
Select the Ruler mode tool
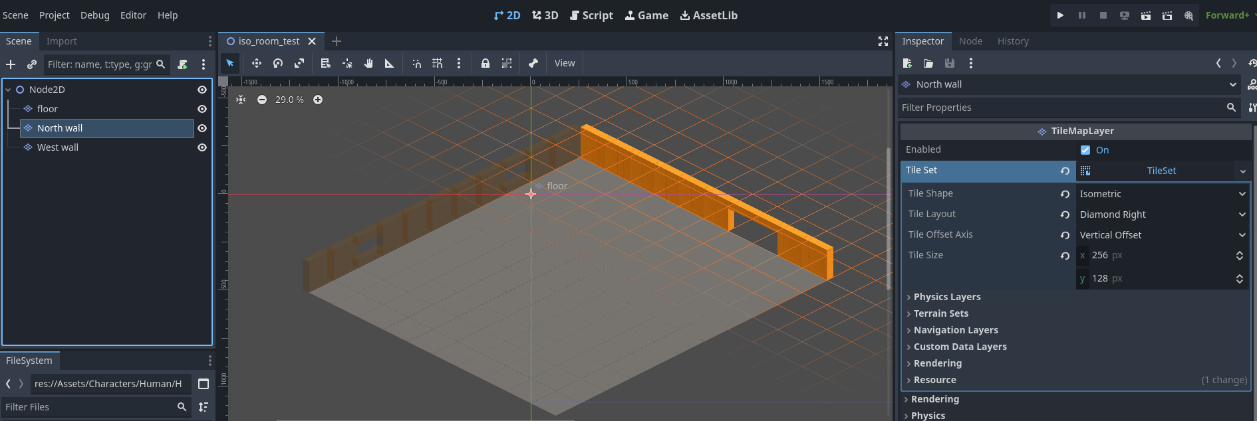(x=390, y=63)
